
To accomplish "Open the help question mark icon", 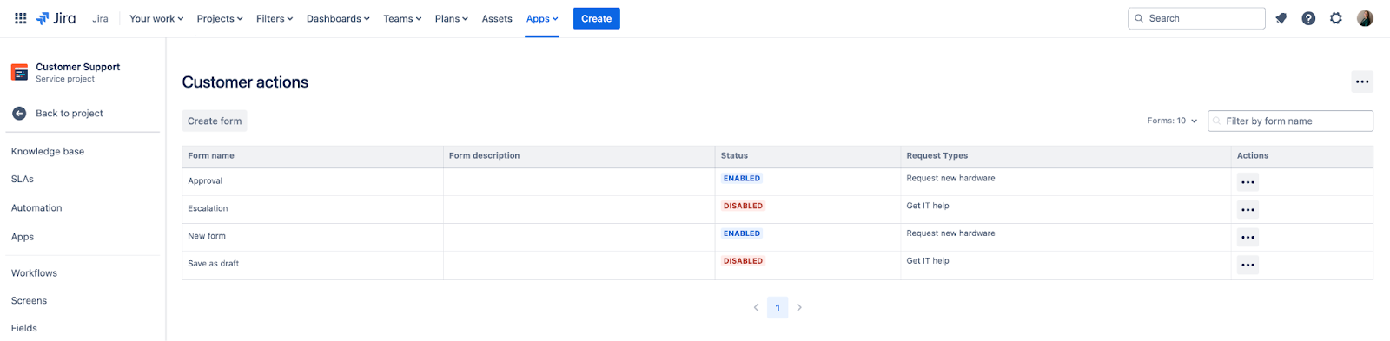I will coord(1308,18).
